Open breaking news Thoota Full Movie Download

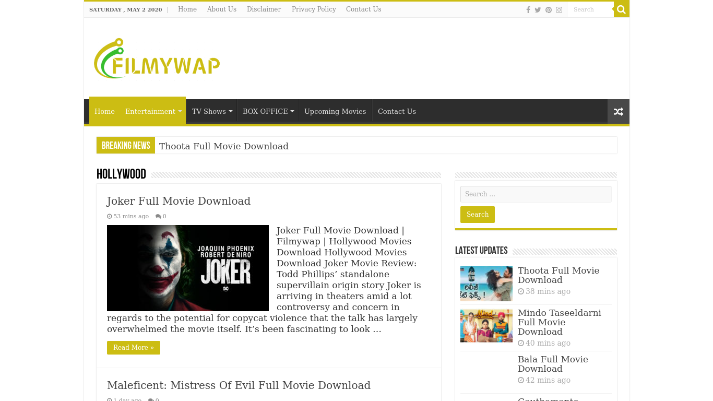(224, 146)
